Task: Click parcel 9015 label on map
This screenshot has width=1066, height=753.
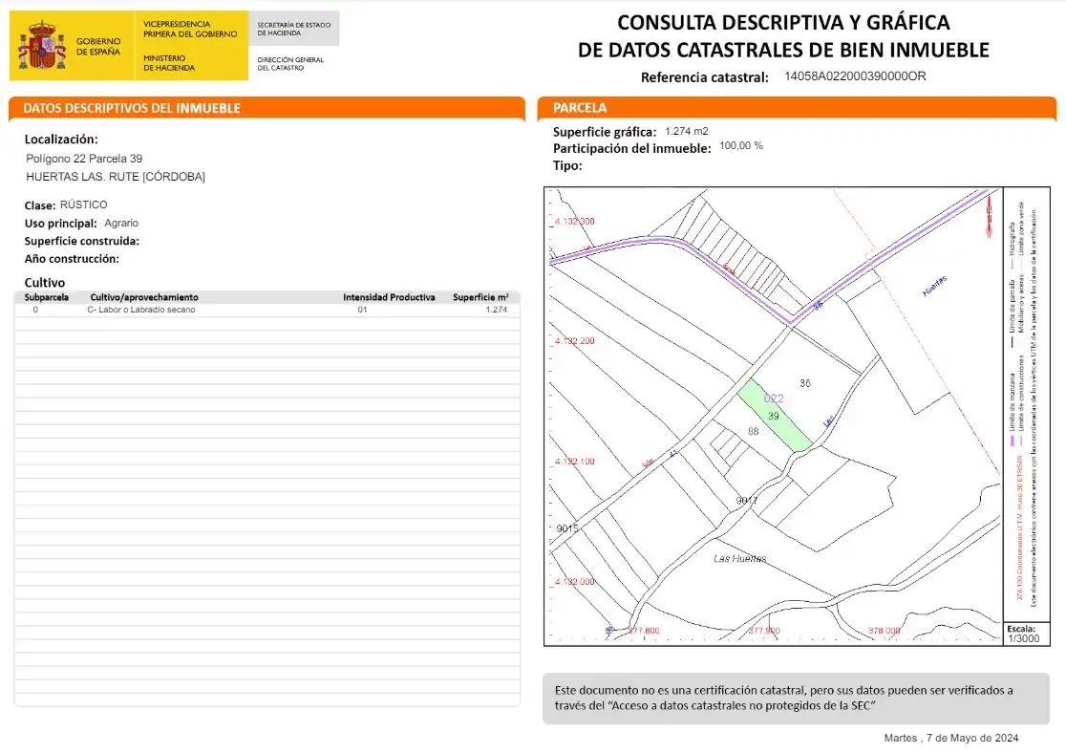Action: tap(567, 528)
